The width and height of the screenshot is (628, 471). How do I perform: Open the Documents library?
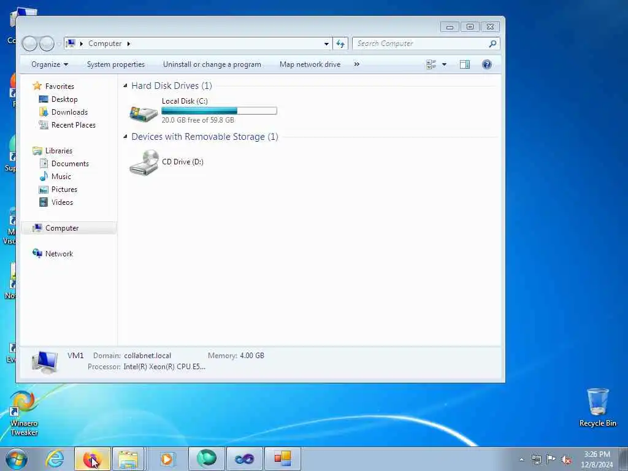click(x=70, y=163)
